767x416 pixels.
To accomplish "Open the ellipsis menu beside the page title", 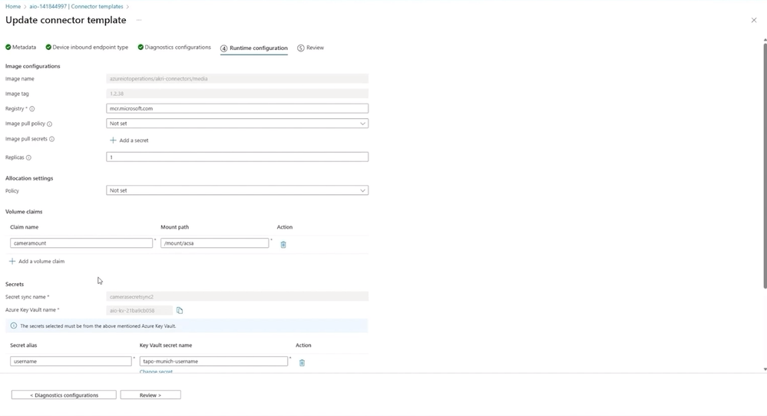I will tap(139, 20).
